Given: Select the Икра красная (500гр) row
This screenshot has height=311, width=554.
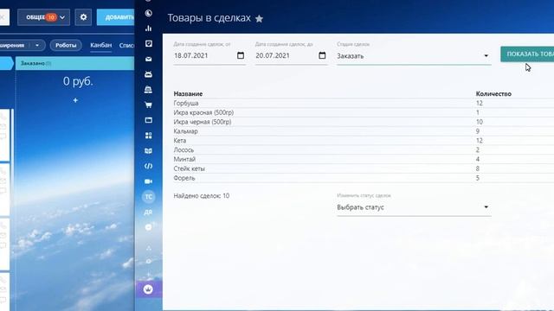Looking at the screenshot, I should tap(364, 112).
